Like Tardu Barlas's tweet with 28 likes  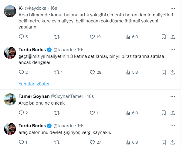(93, 72)
